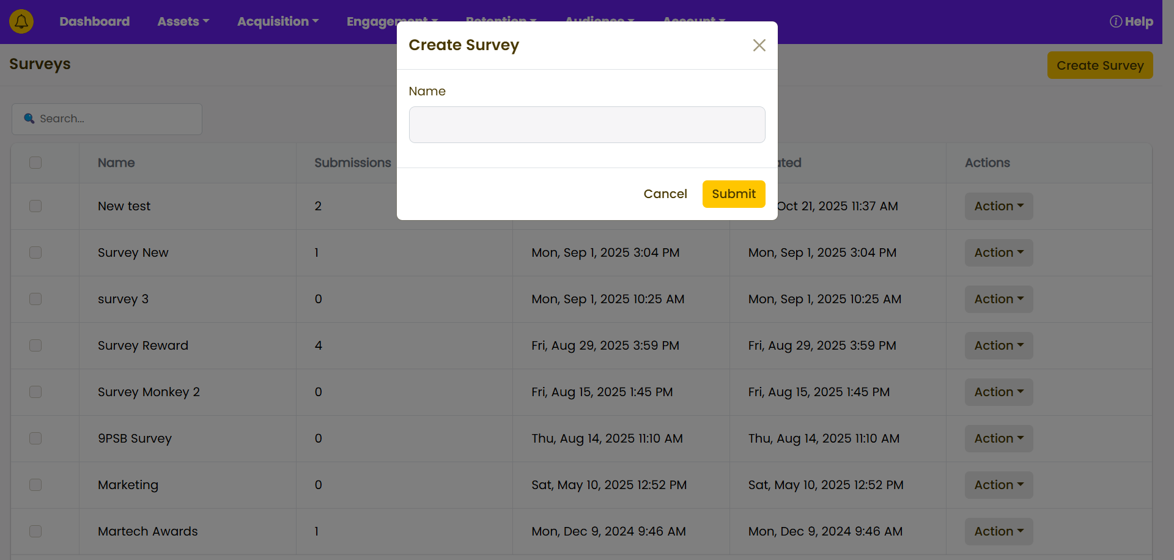Cancel the Create Survey dialog
Image resolution: width=1174 pixels, height=560 pixels.
pos(665,194)
